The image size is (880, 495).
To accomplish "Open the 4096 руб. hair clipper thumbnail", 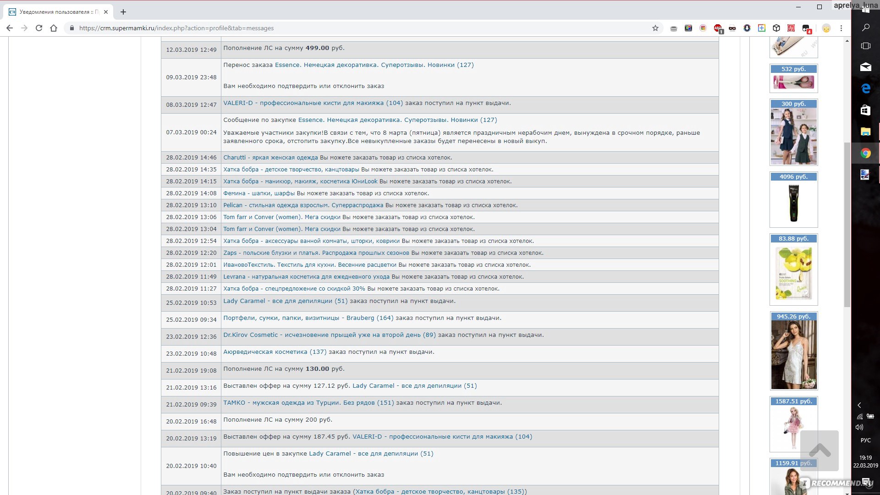I will 793,200.
